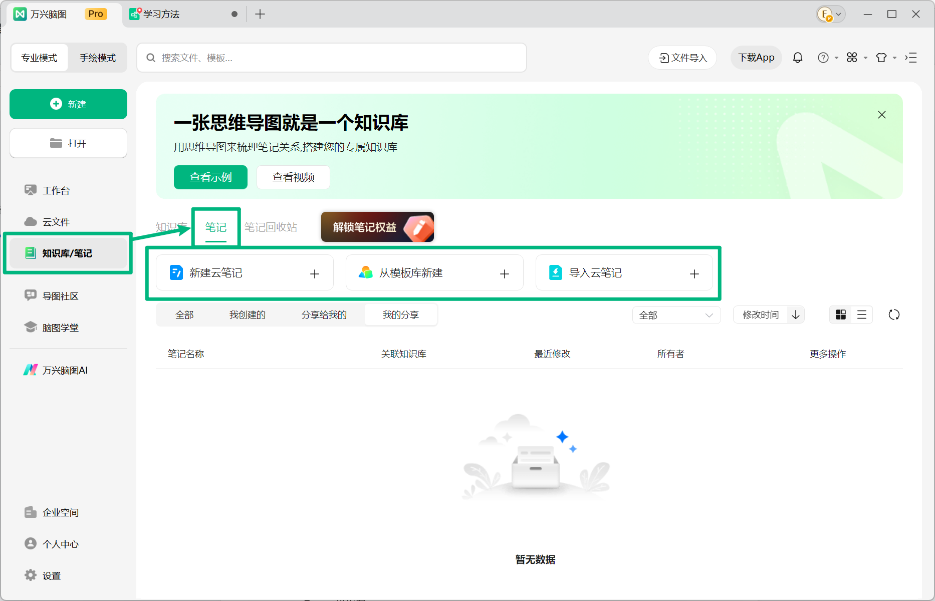Focus the search files input
The height and width of the screenshot is (601, 935).
(332, 58)
